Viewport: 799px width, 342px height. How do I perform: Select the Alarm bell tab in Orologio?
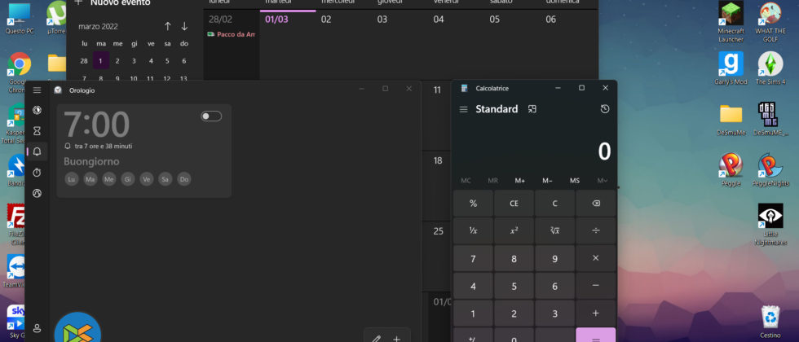(x=37, y=151)
